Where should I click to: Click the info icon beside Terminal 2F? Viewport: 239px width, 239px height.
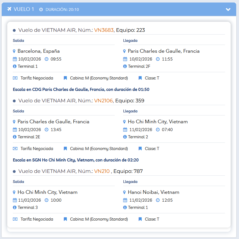pyautogui.click(x=125, y=66)
